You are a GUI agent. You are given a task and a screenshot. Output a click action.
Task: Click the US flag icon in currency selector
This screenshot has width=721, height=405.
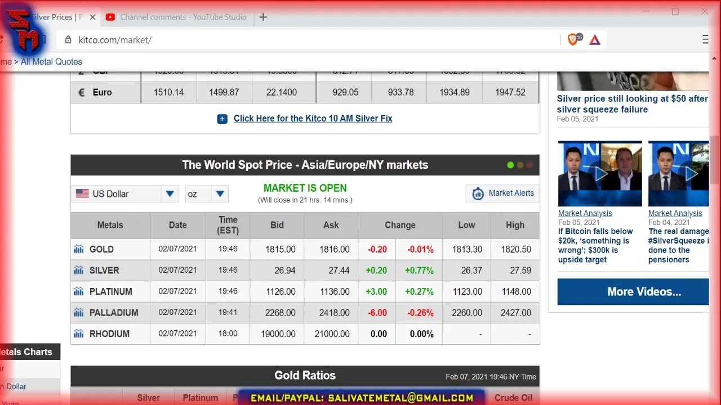tap(82, 193)
